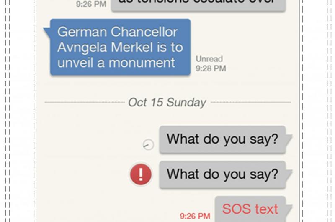Click "German Chancellor" text in the blue bubble
The image size is (335, 222).
pos(117,32)
